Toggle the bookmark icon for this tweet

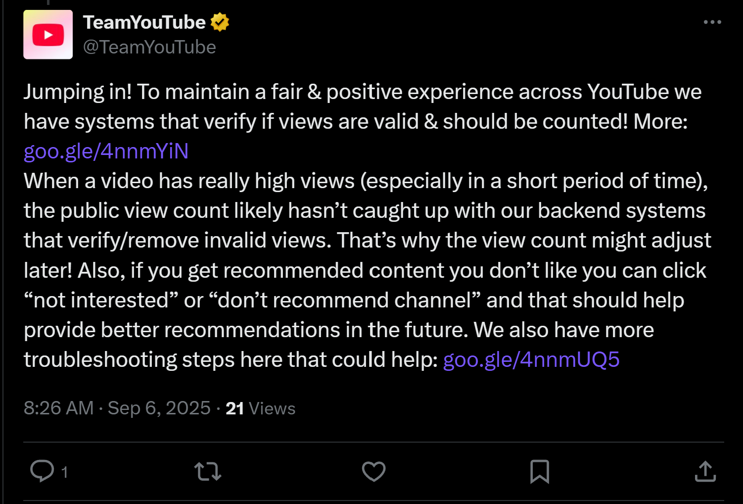click(539, 471)
